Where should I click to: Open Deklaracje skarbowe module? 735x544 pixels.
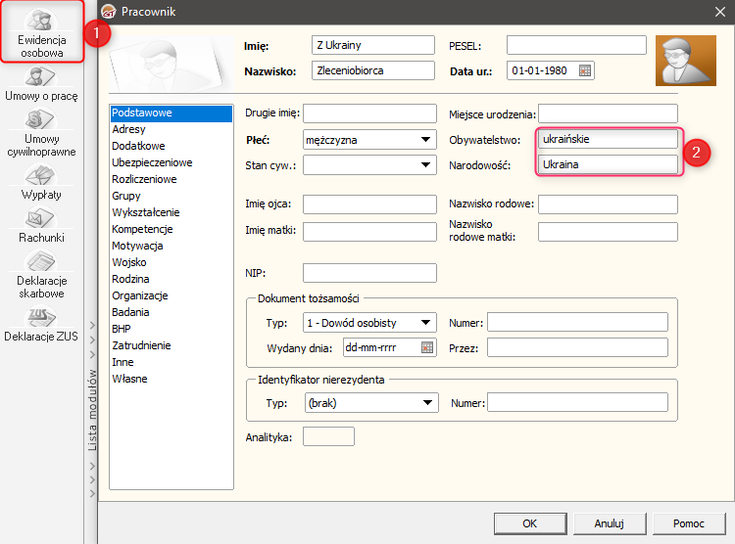40,276
